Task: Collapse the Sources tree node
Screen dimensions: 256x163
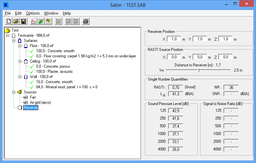Action: pyautogui.click(x=14, y=92)
